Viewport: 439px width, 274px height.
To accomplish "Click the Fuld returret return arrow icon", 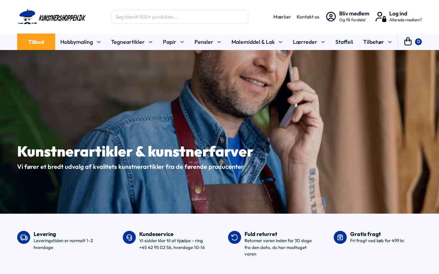I will click(235, 237).
